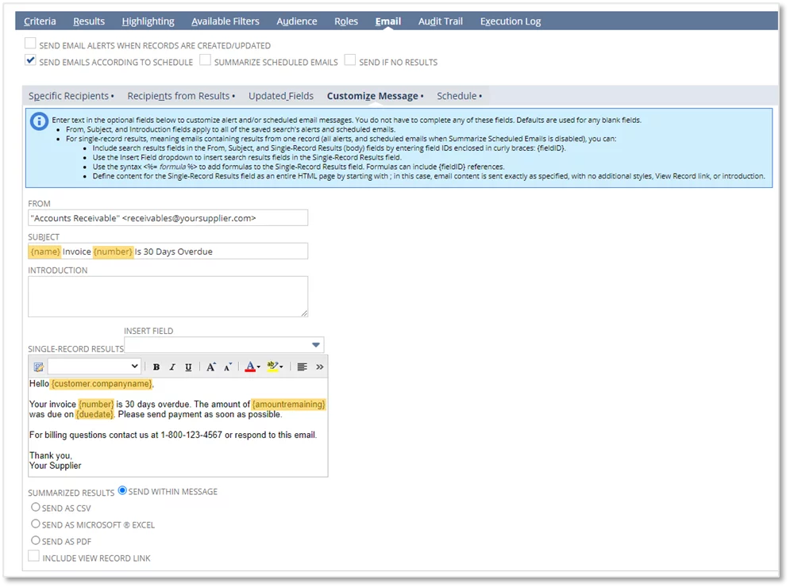Open the Roles tab
The height and width of the screenshot is (587, 790).
tap(346, 21)
